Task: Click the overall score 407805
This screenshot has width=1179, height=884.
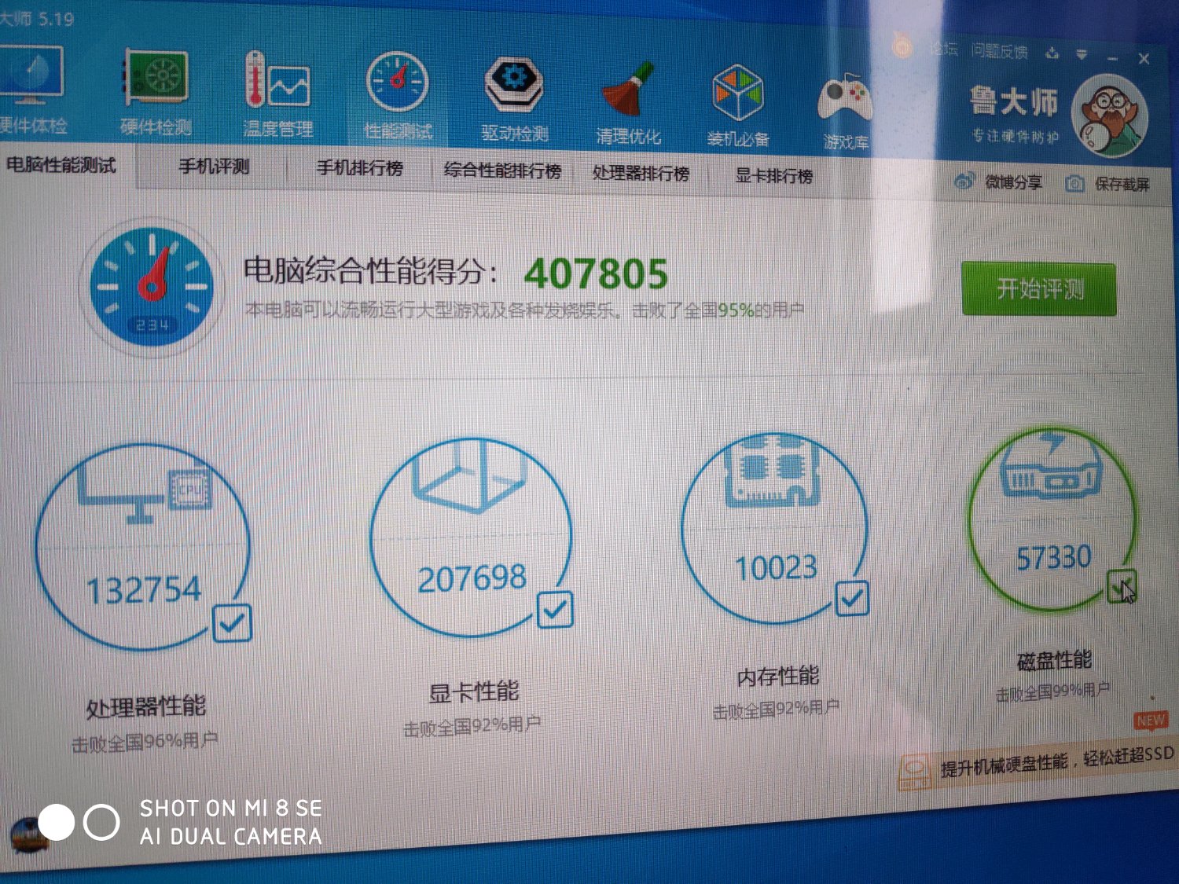Action: (x=596, y=274)
